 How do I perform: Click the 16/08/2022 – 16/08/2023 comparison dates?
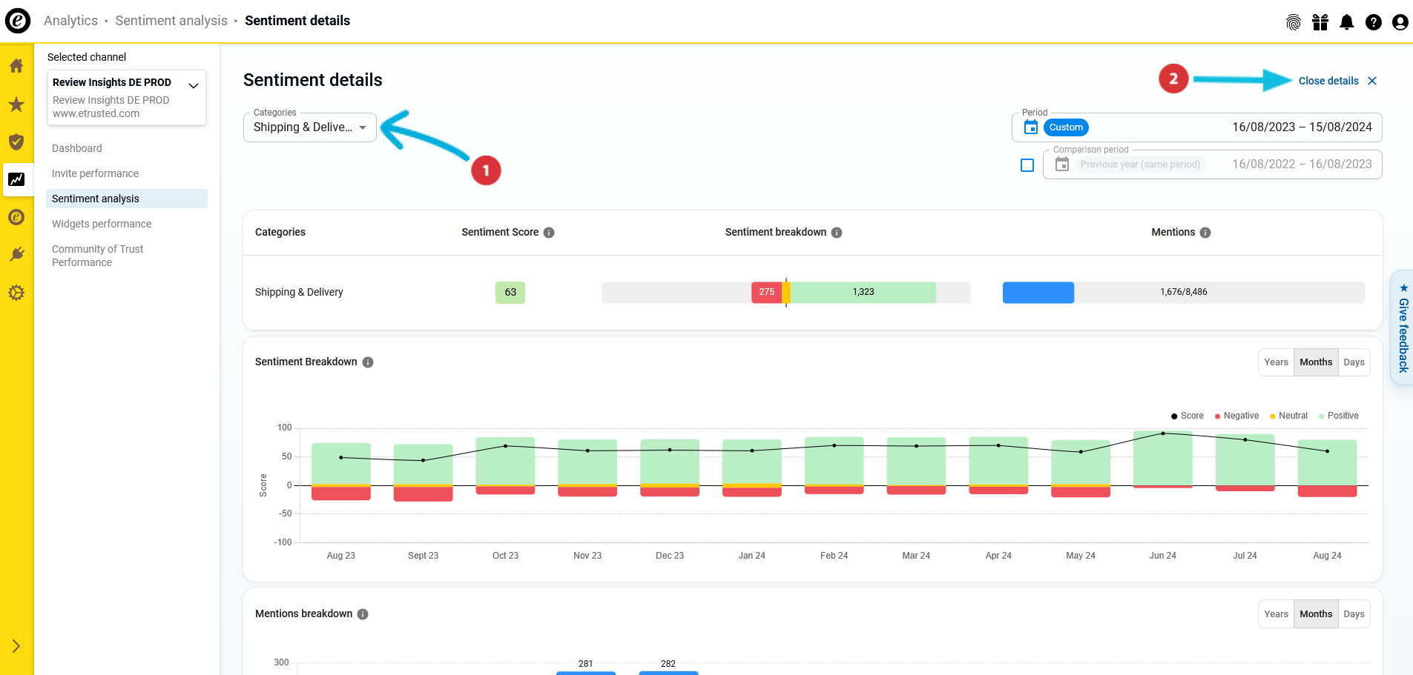(x=1302, y=164)
